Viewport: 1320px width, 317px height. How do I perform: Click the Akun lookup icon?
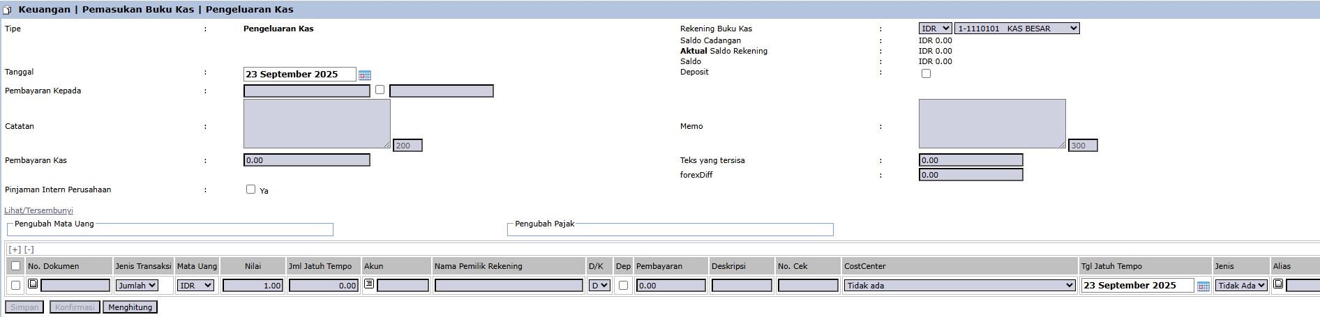pyautogui.click(x=368, y=284)
